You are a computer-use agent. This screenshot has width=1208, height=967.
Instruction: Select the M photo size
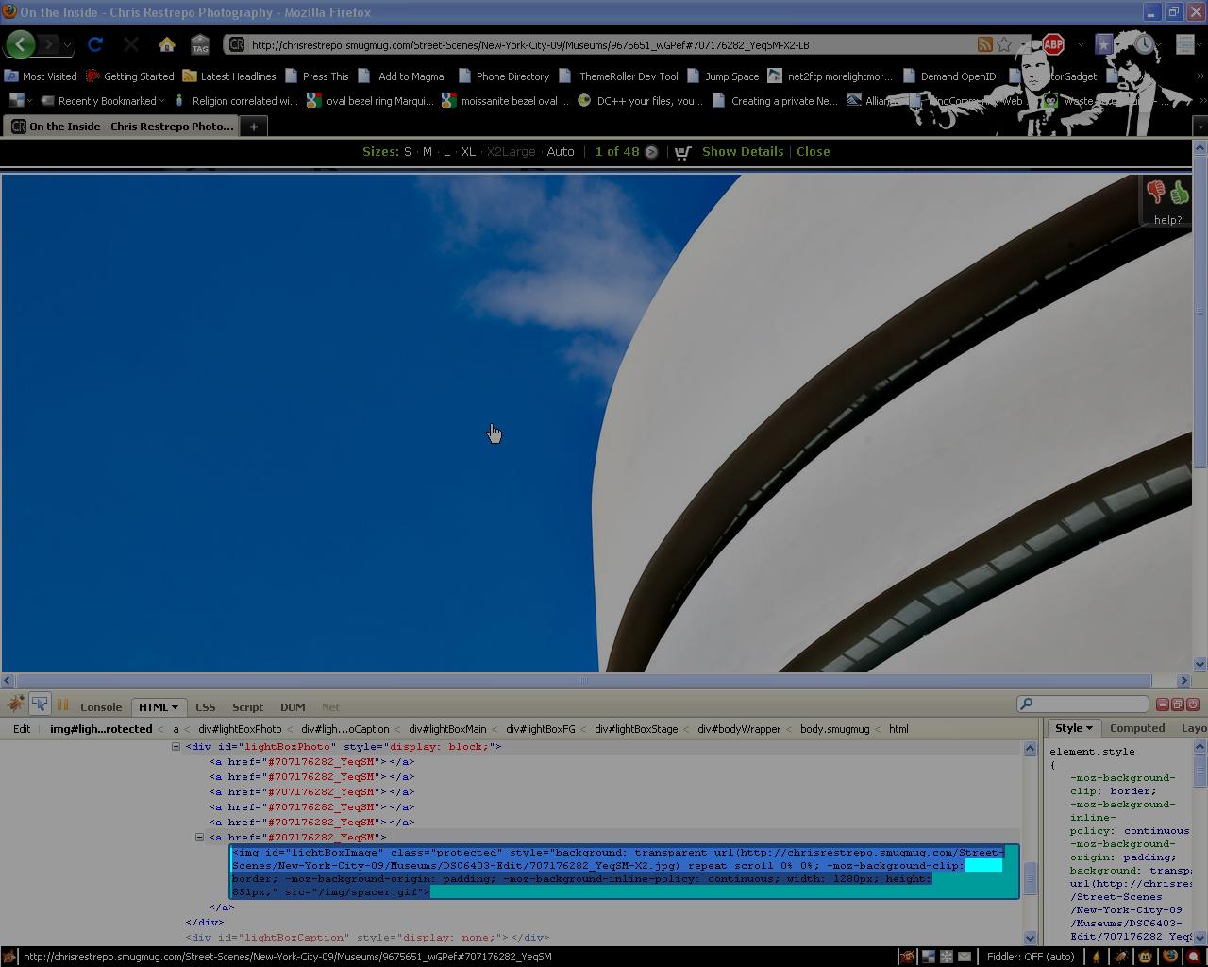[x=428, y=152]
